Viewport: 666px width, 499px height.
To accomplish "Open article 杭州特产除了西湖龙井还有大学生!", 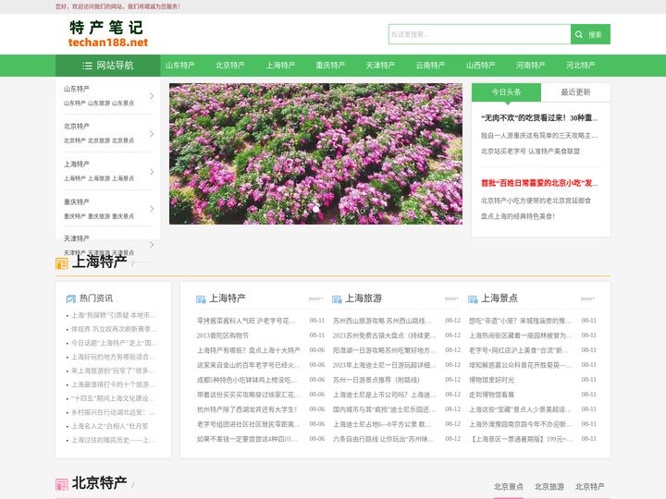I will click(x=247, y=409).
